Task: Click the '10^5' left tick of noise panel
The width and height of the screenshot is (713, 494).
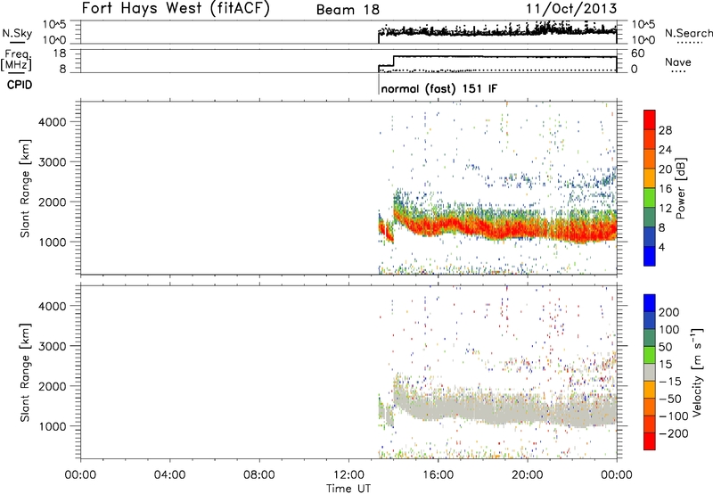Action: [54, 25]
